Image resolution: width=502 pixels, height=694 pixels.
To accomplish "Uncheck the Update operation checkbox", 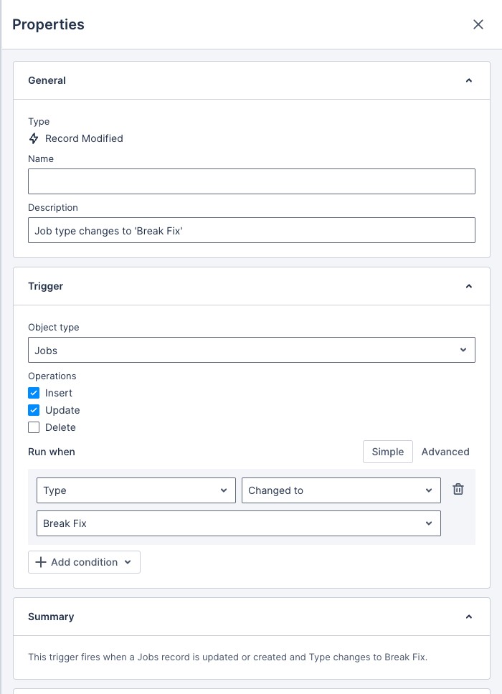I will point(34,410).
